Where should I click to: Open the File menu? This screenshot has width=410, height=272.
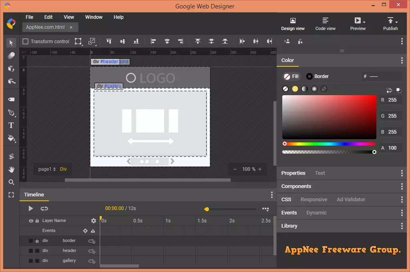[x=29, y=17]
